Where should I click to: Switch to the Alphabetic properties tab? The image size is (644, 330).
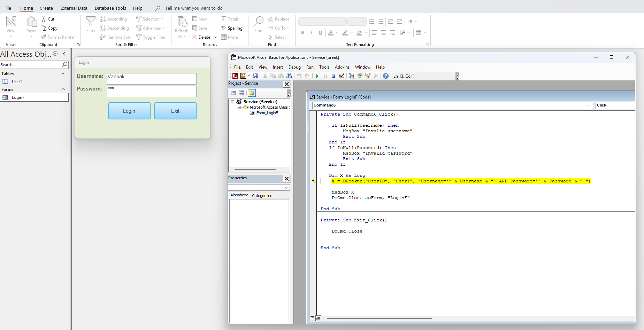239,195
